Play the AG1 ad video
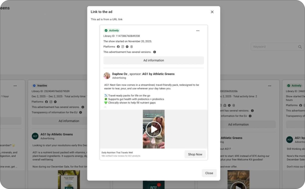Viewport: 305px width, 189px height. tap(153, 129)
